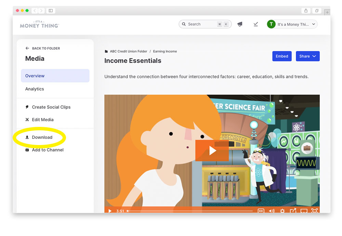Click the volume speaker icon
This screenshot has height=236, width=342.
[x=272, y=211]
